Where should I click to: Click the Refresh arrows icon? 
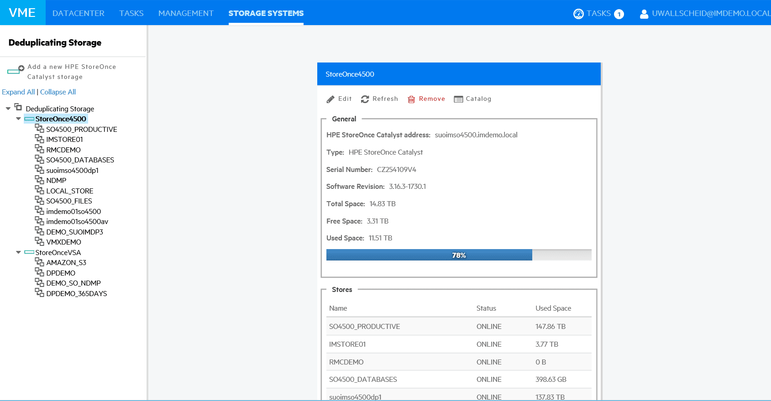(x=365, y=99)
